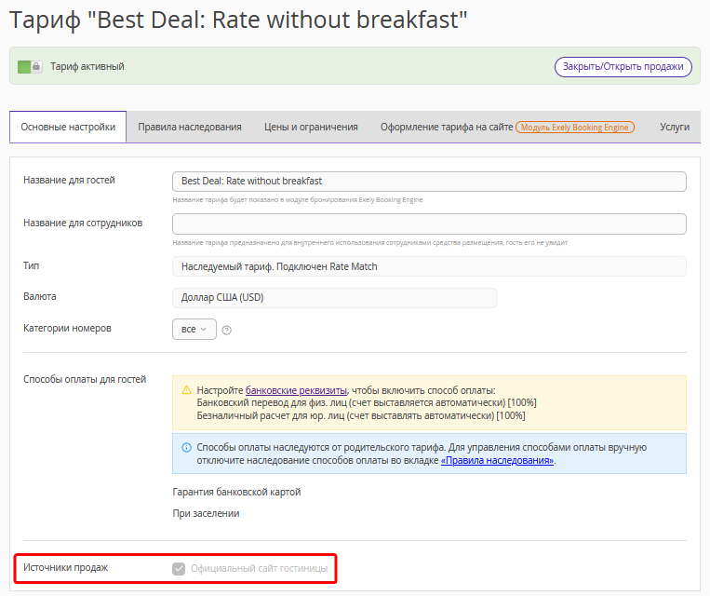The height and width of the screenshot is (596, 710).
Task: Select the "Оформление тарифа на сайте" tab
Action: [446, 128]
